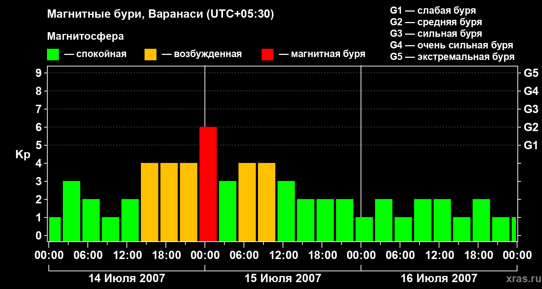Click the 12:00 time label of 15 Июля
The width and height of the screenshot is (542, 289).
coord(283,255)
